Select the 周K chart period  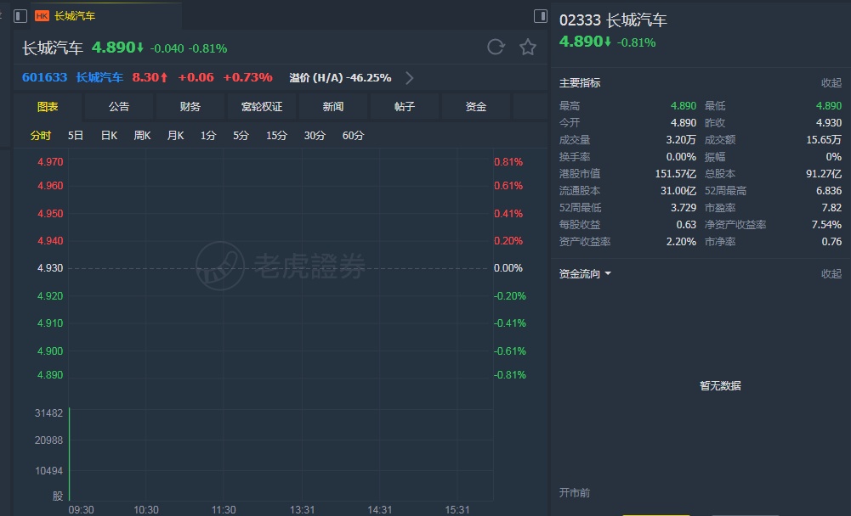[x=142, y=136]
